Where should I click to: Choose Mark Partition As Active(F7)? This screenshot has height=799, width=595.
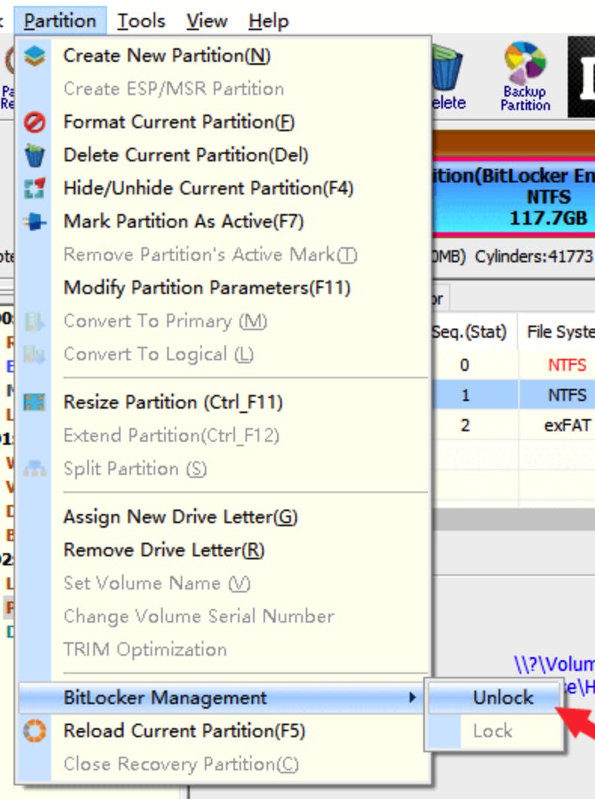coord(184,222)
